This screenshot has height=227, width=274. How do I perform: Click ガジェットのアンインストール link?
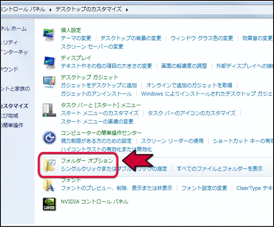click(96, 93)
